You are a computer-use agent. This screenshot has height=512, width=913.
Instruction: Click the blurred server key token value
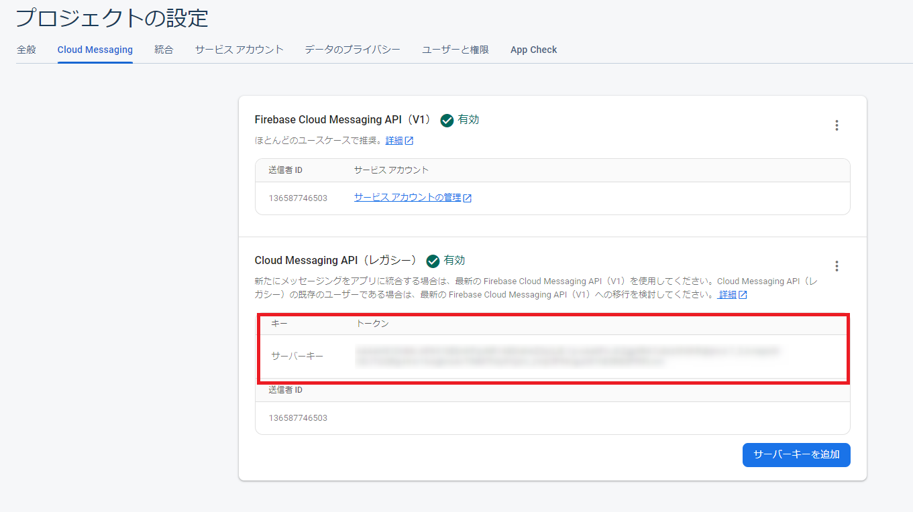point(568,356)
